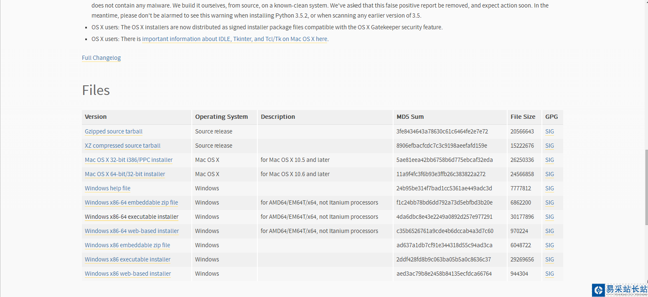
Task: Download Windows x86 web-based installer
Action: pos(128,274)
